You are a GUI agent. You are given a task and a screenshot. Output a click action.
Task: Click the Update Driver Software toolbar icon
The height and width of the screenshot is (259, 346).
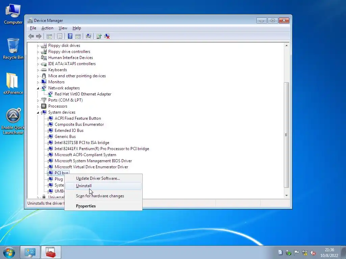pyautogui.click(x=99, y=36)
